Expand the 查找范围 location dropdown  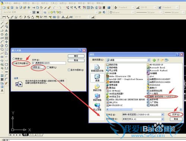(149, 60)
